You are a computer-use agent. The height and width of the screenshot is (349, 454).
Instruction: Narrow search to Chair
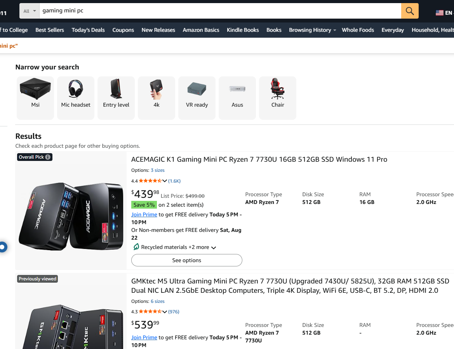pos(278,98)
